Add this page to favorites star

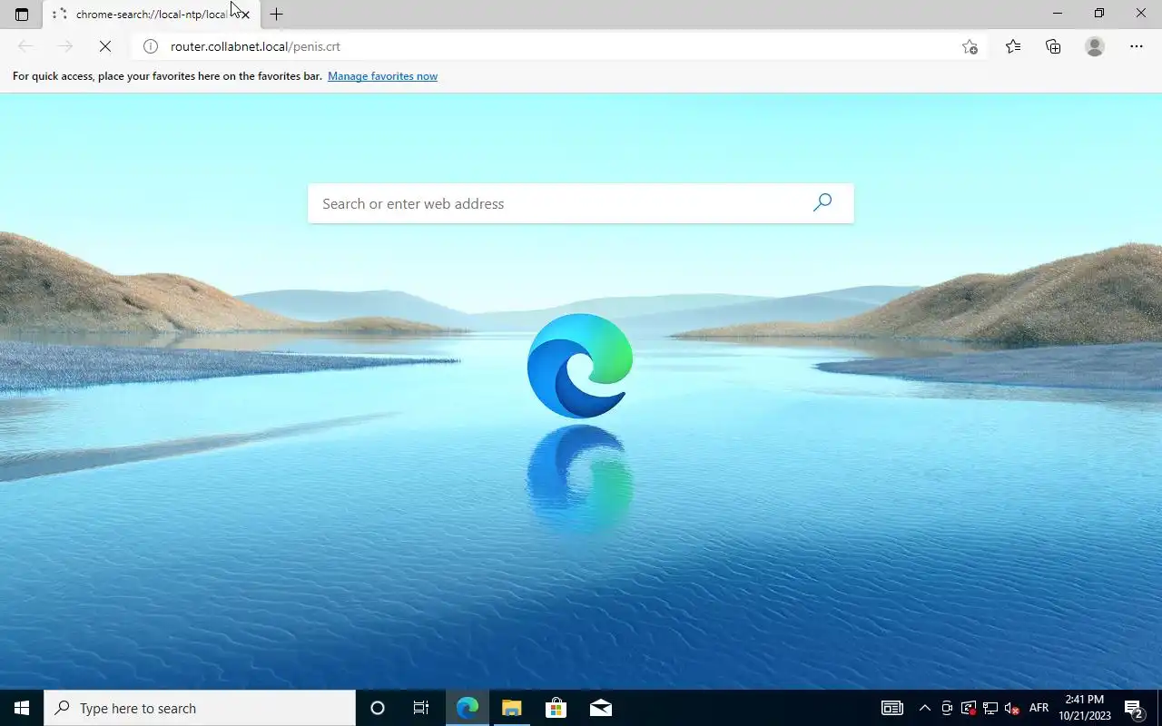[970, 46]
